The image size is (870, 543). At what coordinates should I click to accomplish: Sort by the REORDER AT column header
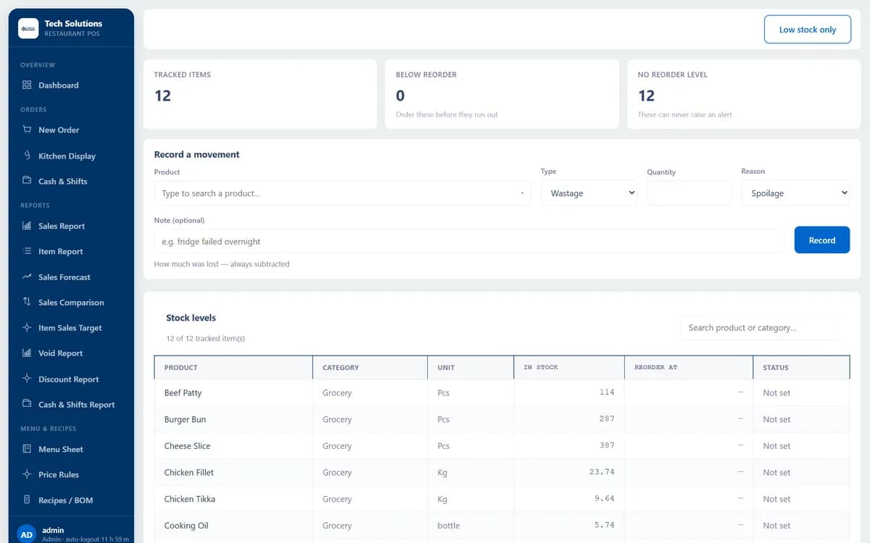click(689, 368)
